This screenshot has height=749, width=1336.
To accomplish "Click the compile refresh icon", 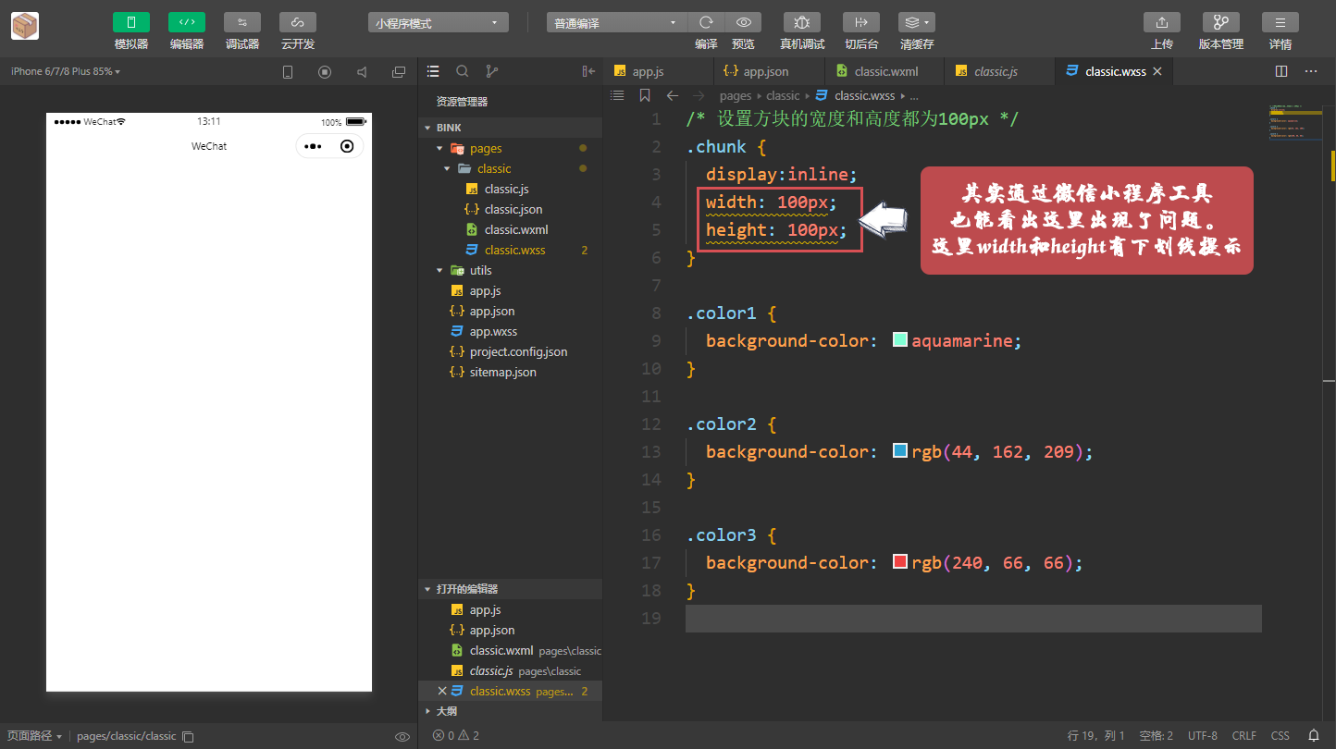I will click(x=706, y=22).
